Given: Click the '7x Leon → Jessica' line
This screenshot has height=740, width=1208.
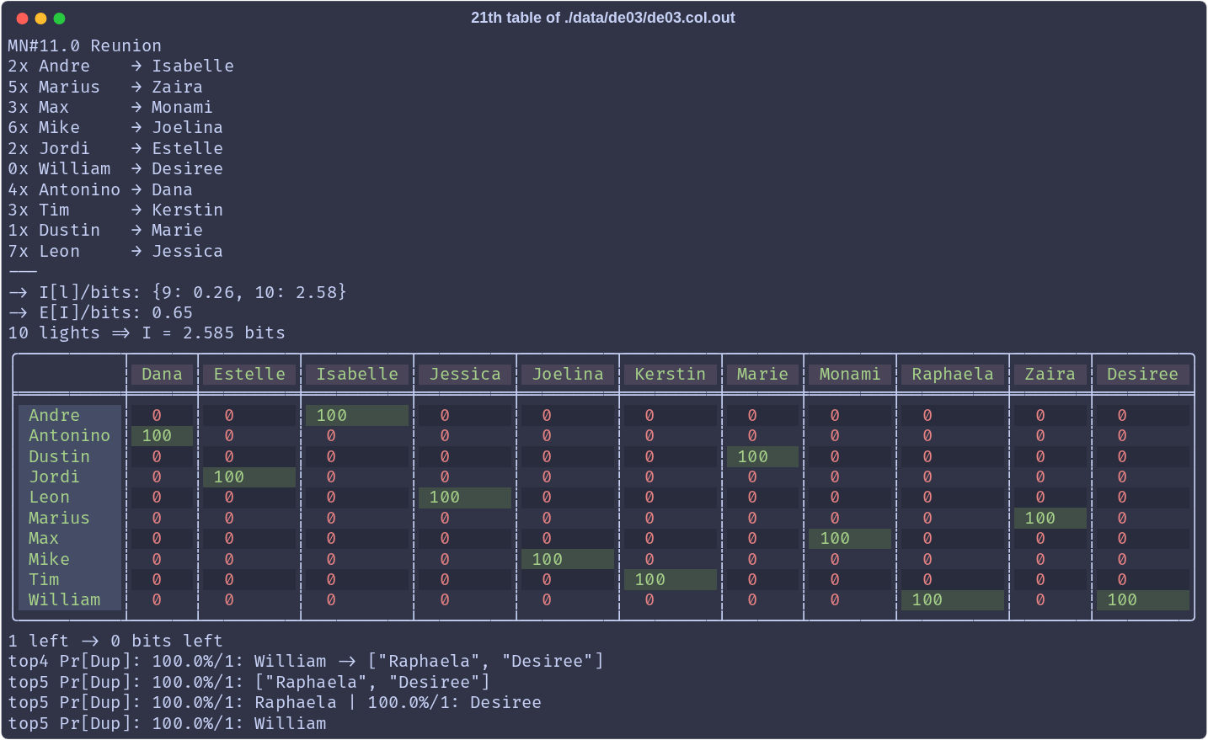Looking at the screenshot, I should pos(115,252).
